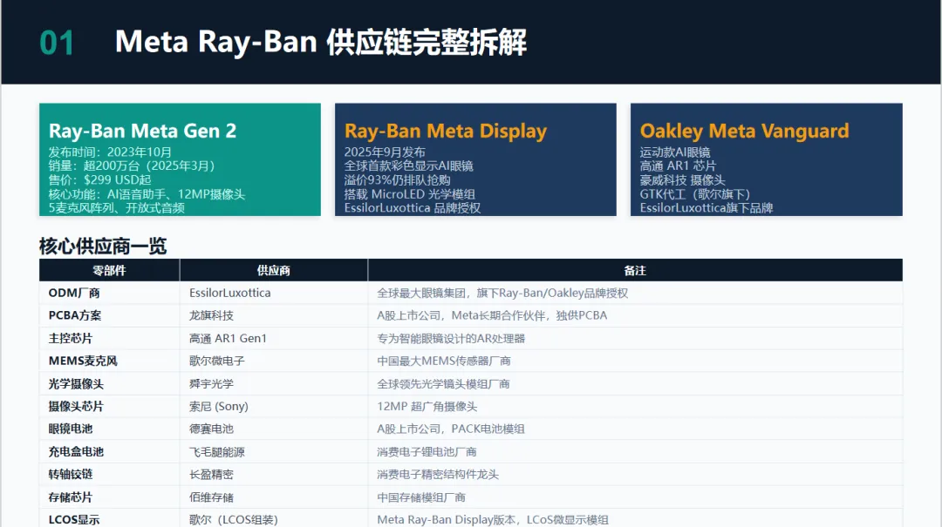This screenshot has height=527, width=942.
Task: Click the slide title 'Meta Ray-Ban 供应链完整拆解'
Action: 321,43
